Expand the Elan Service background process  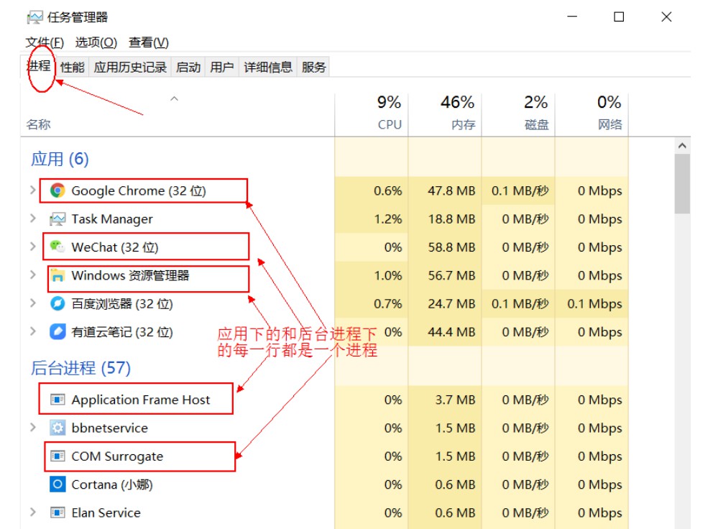[33, 512]
